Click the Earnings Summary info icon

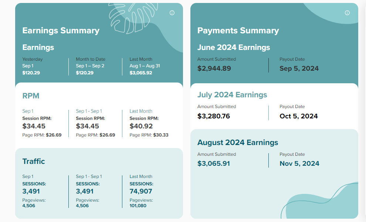tap(172, 13)
